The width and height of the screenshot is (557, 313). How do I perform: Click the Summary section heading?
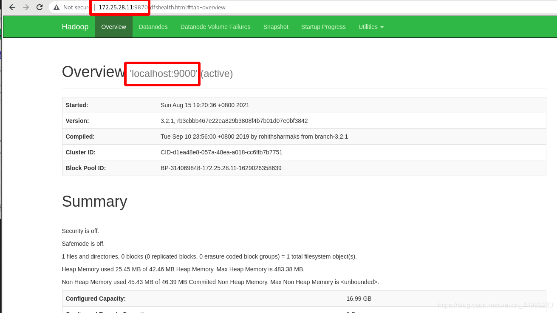[94, 202]
